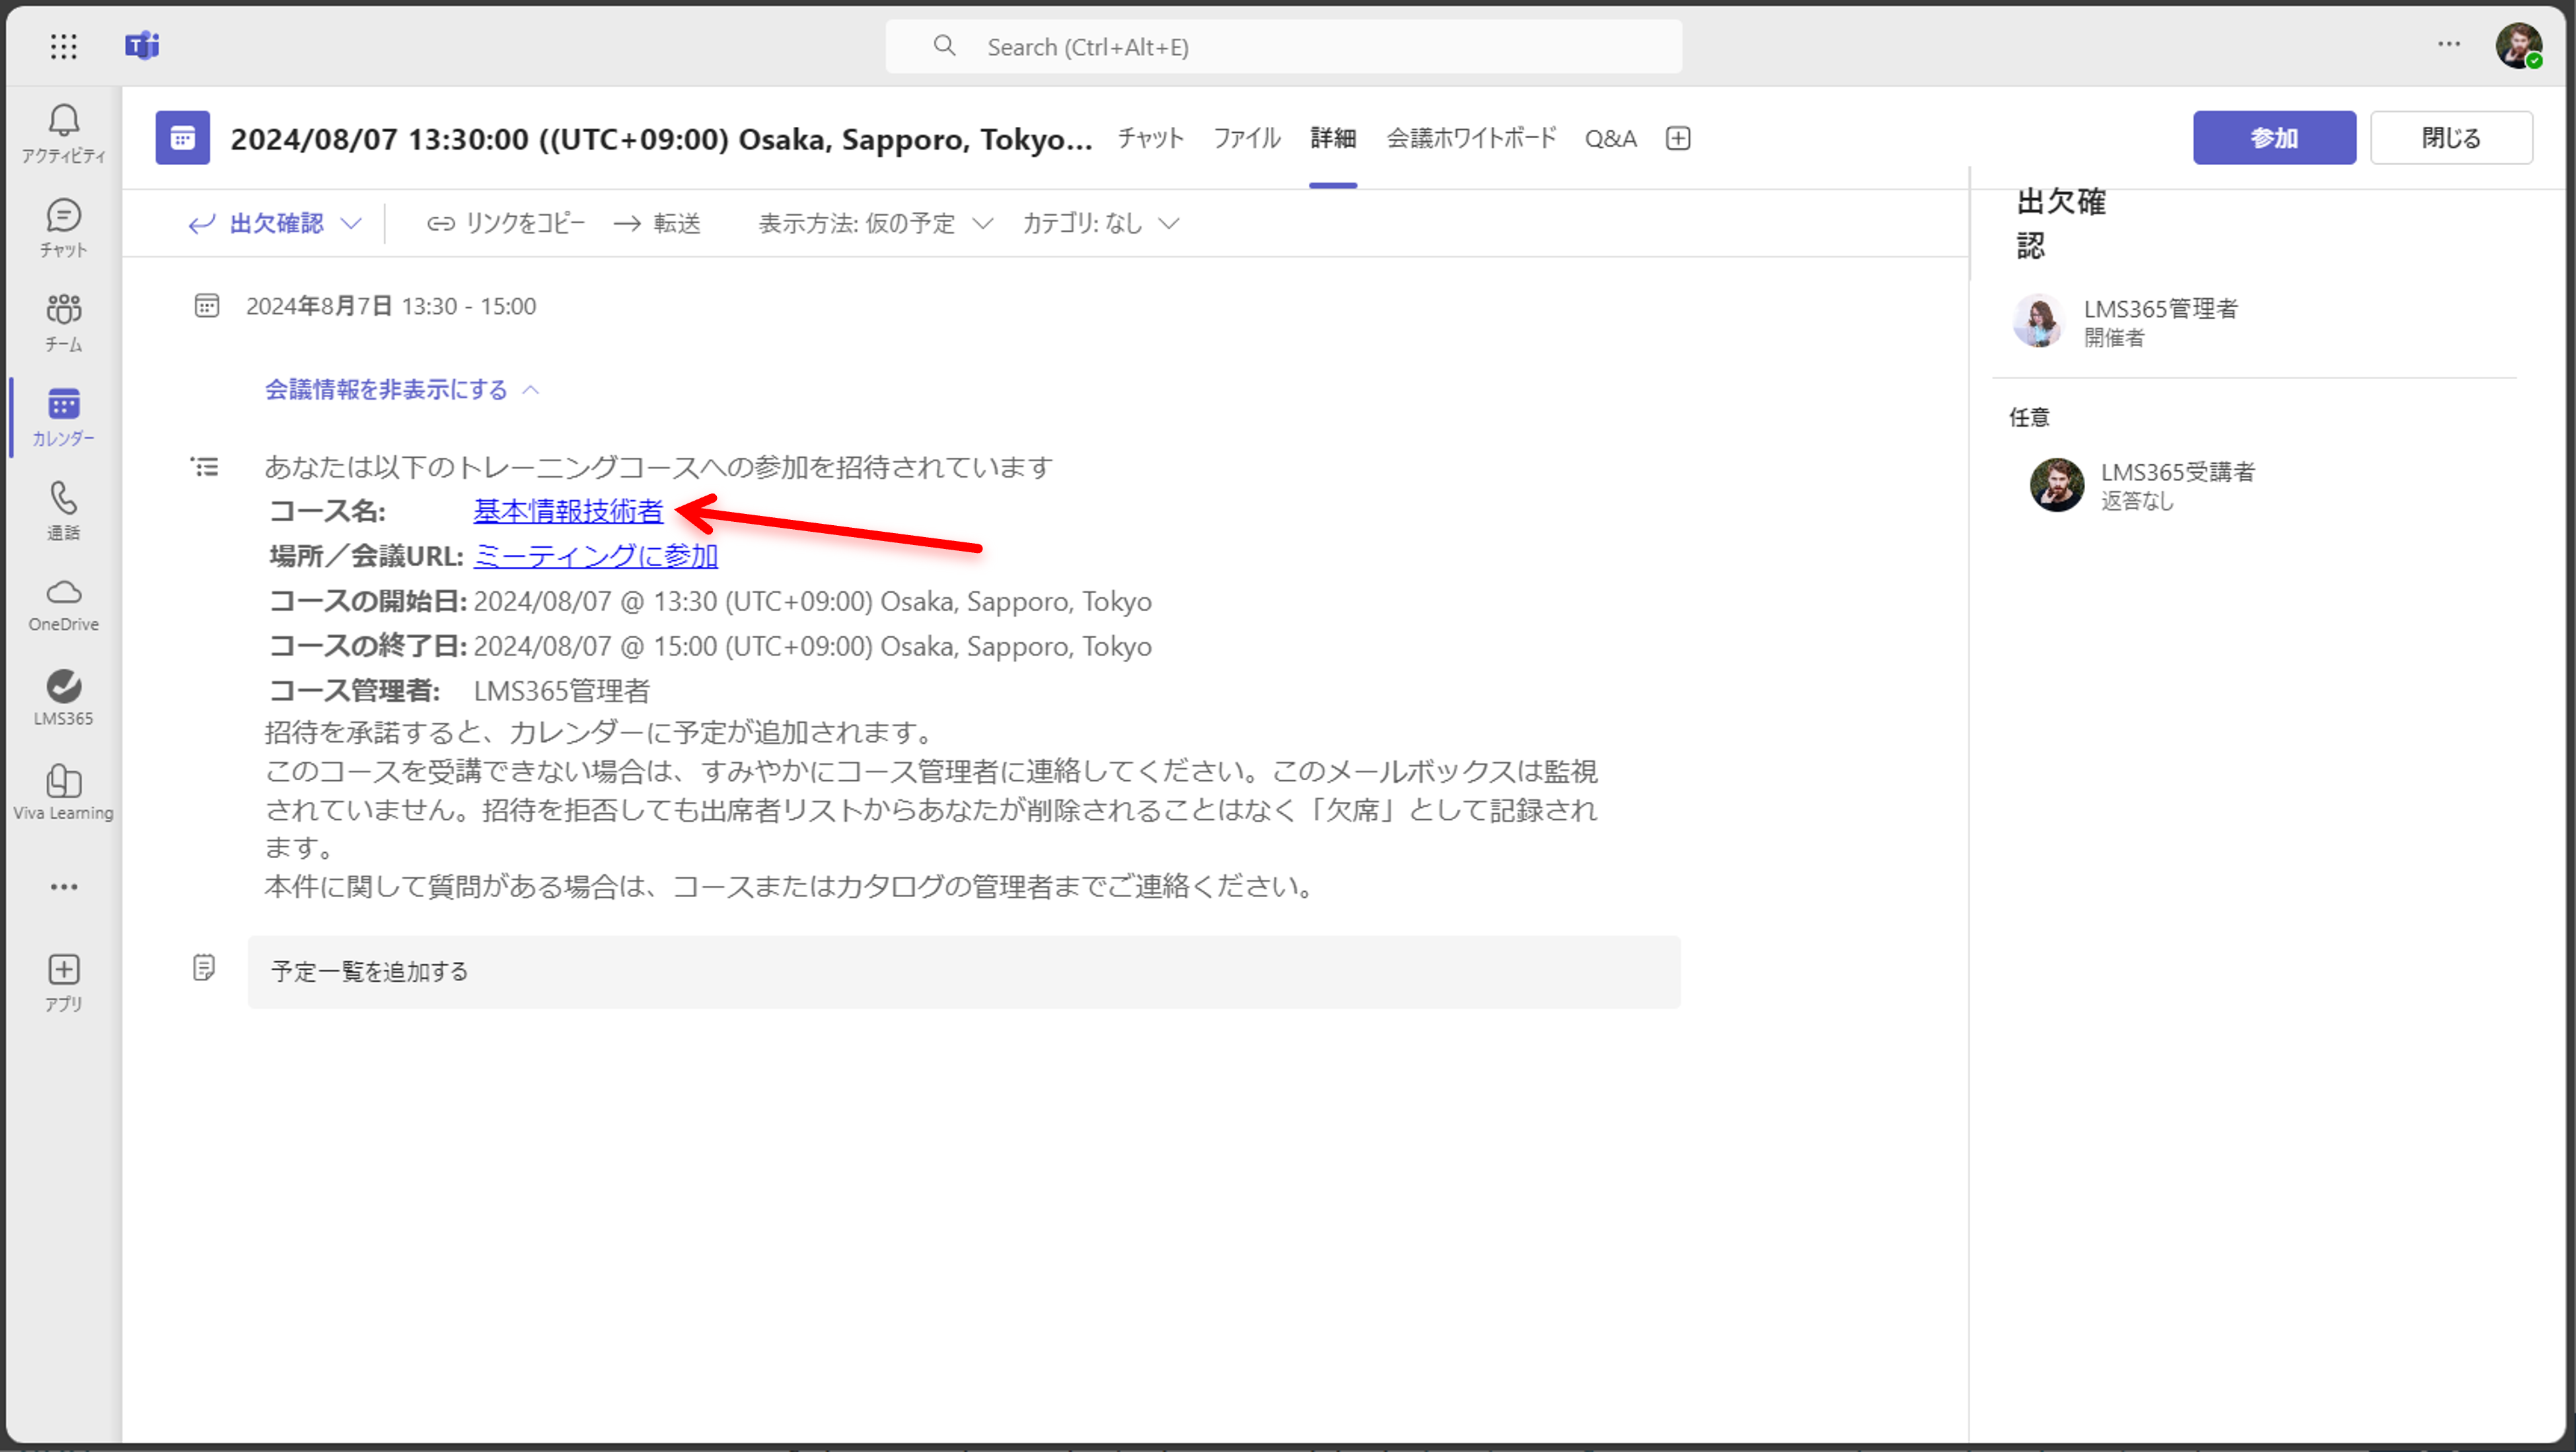This screenshot has height=1452, width=2576.
Task: Open course link 基本情報技術者
Action: (568, 511)
